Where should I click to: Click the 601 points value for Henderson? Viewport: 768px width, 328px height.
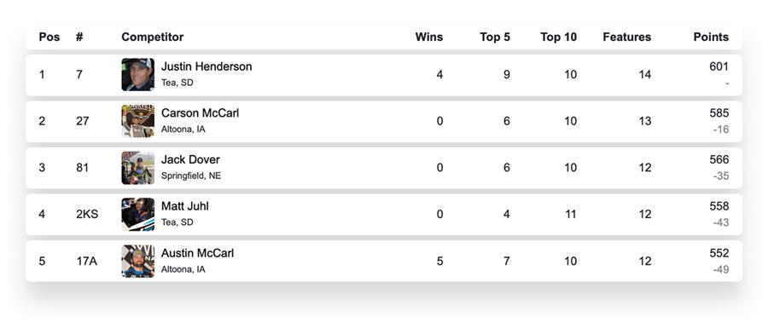[x=719, y=66]
